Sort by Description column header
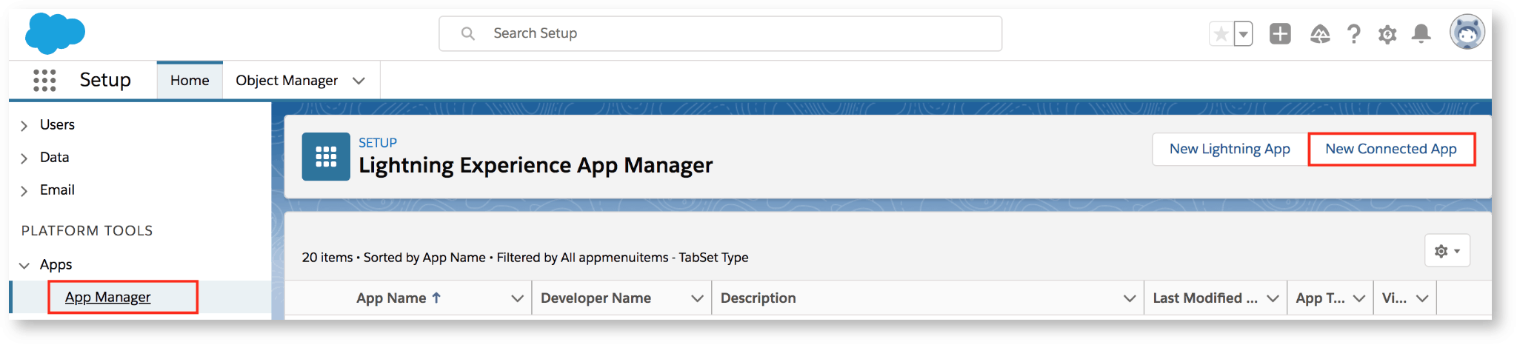1517x345 pixels. coord(758,298)
